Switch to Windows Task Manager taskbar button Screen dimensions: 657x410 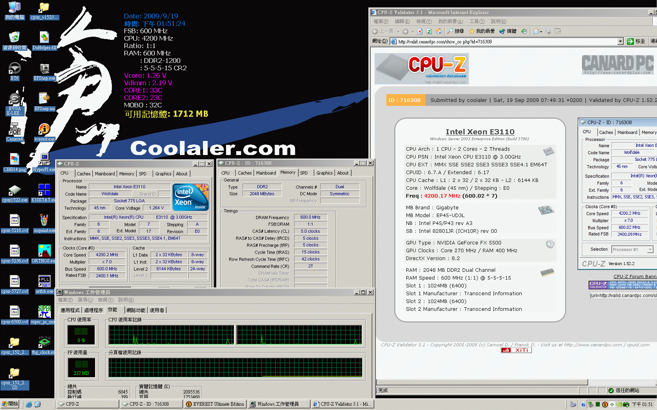tap(279, 404)
